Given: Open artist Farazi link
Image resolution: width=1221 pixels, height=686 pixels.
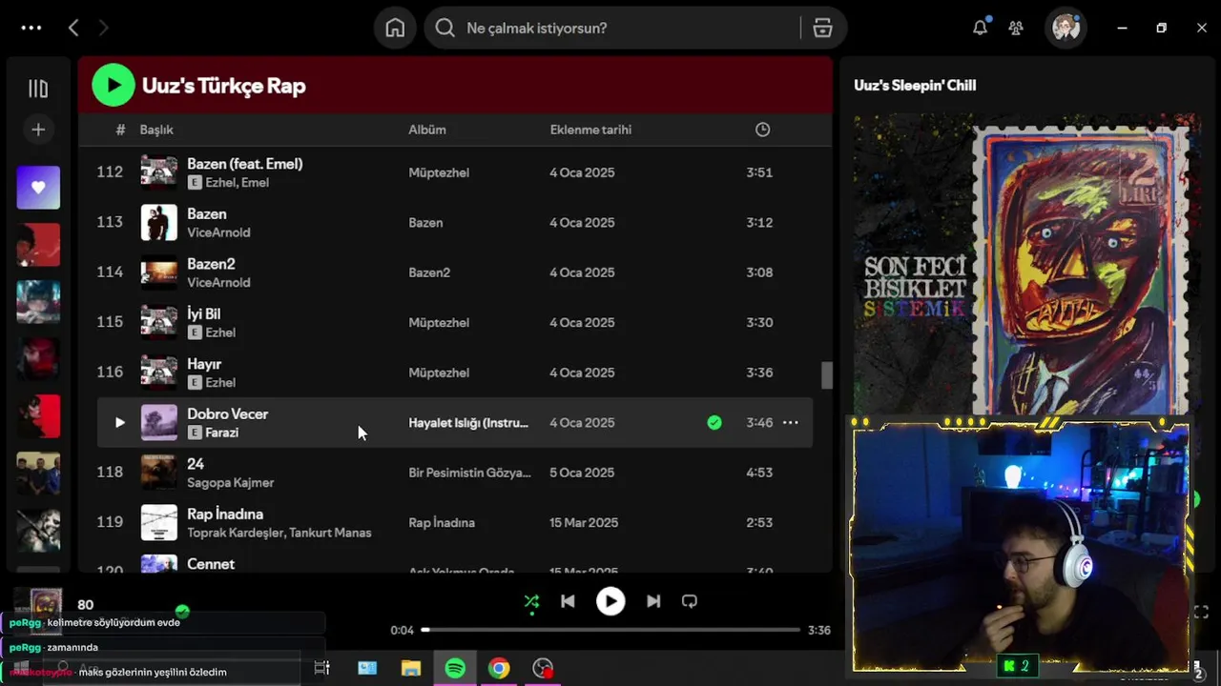Looking at the screenshot, I should tap(221, 433).
